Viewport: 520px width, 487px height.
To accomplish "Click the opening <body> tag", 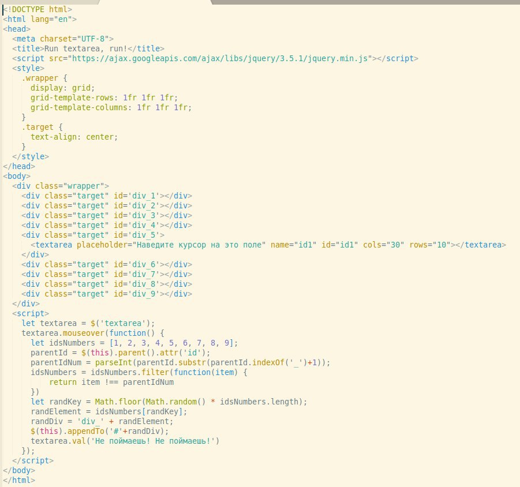I will 17,176.
